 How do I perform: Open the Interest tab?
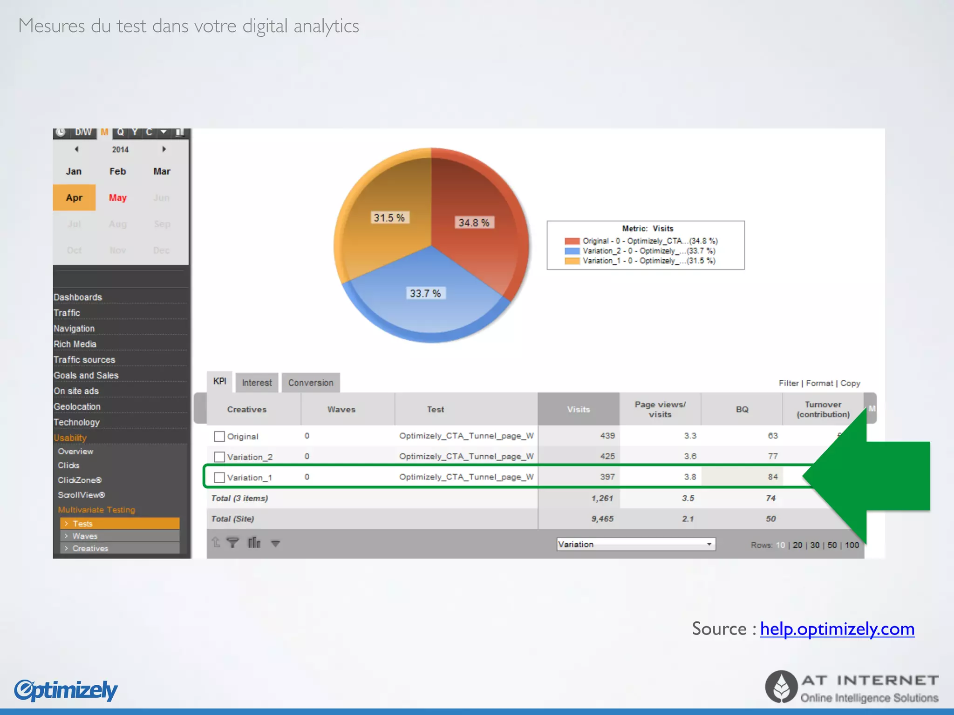(x=257, y=383)
